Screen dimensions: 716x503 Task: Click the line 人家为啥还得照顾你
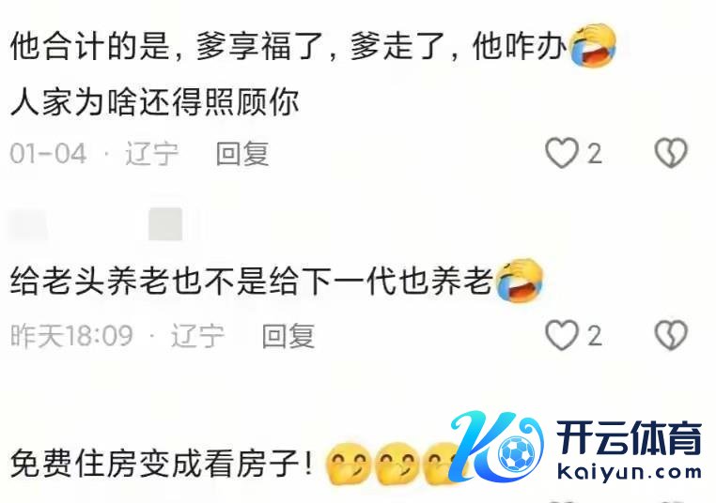pos(155,101)
